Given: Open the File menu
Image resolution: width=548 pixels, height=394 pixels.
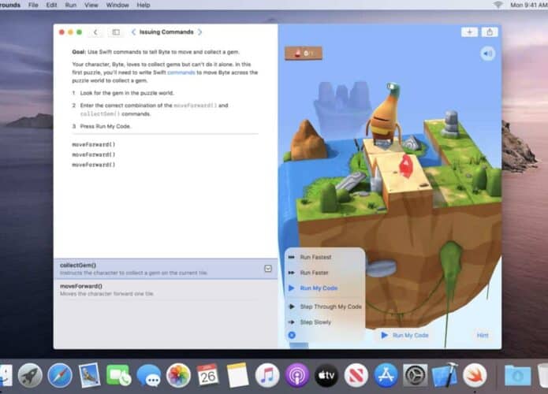Looking at the screenshot, I should pos(33,5).
